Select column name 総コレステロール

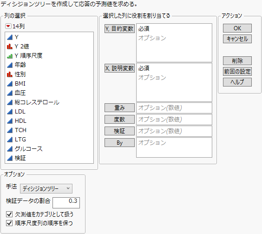tap(37, 102)
